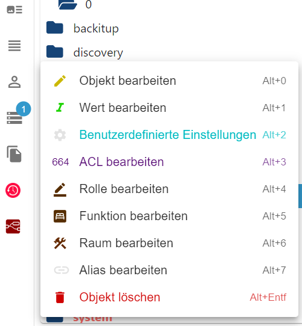Viewport: 302px width, 326px height.
Task: Open the Instances icon with badge 1
Action: pos(14,118)
